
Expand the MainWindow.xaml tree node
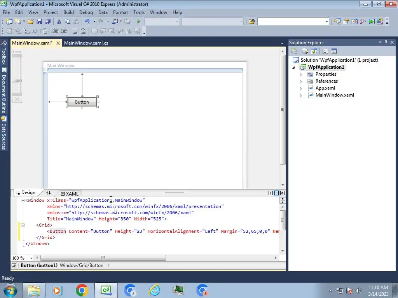coord(301,95)
